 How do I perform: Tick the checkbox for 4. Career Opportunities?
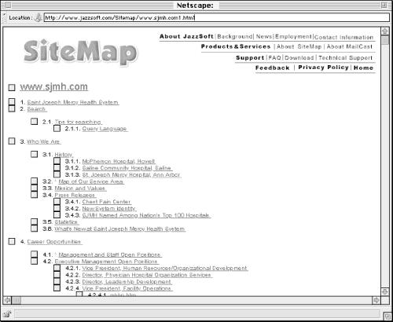(x=12, y=241)
